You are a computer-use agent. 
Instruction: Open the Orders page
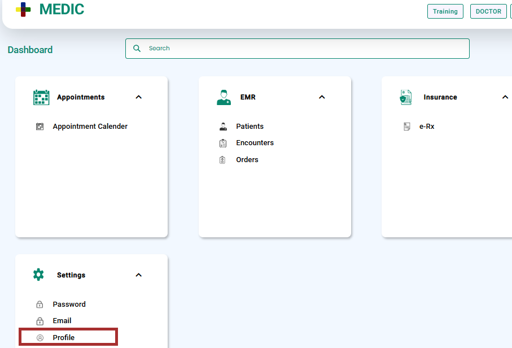point(247,160)
